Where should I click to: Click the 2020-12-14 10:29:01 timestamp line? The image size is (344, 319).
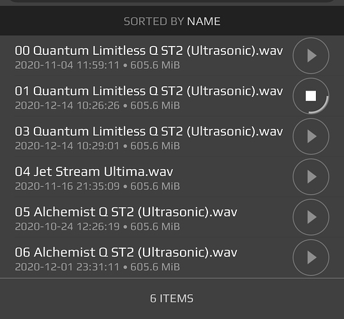pyautogui.click(x=98, y=146)
